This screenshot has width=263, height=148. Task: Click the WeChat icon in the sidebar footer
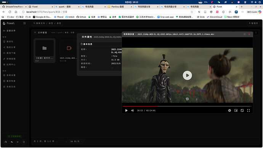point(12,142)
